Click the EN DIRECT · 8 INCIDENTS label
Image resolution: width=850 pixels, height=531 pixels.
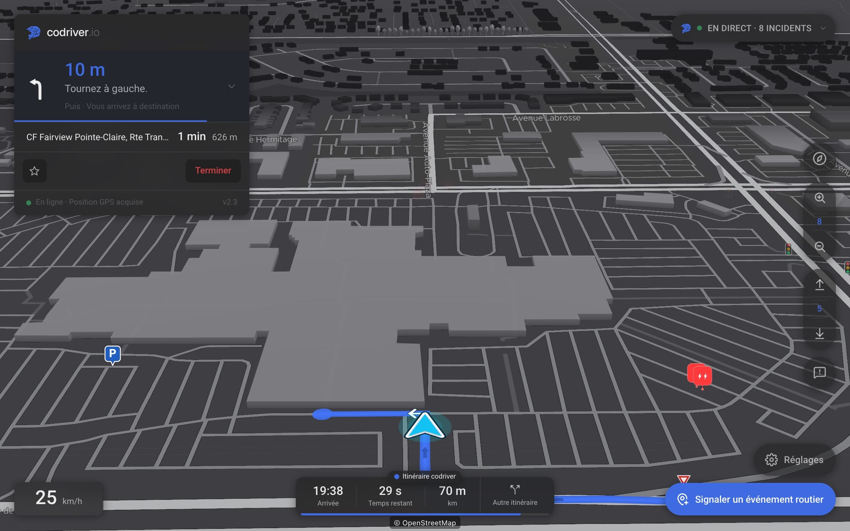(759, 28)
